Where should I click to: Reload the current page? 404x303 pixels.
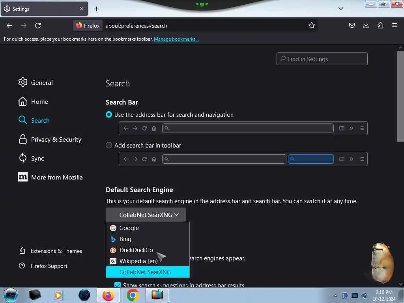[x=38, y=26]
